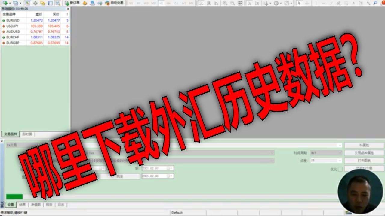Open the 2021.02.07 date picker

tap(157, 168)
